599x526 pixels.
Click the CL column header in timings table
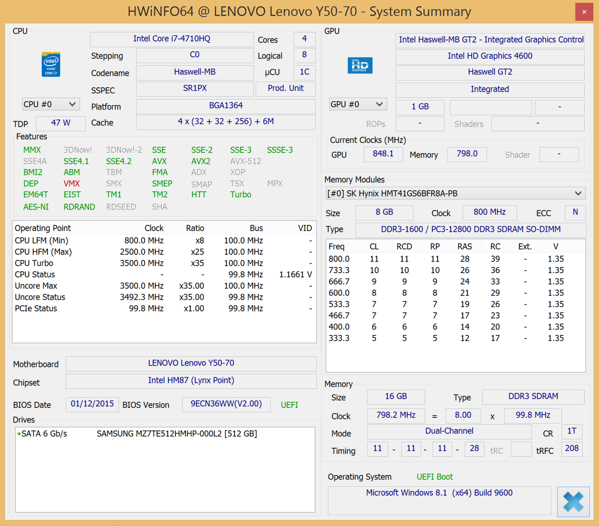(374, 247)
